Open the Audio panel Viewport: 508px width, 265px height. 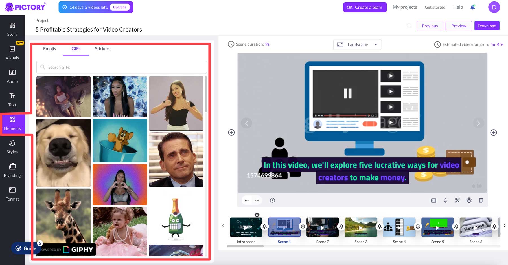(12, 76)
